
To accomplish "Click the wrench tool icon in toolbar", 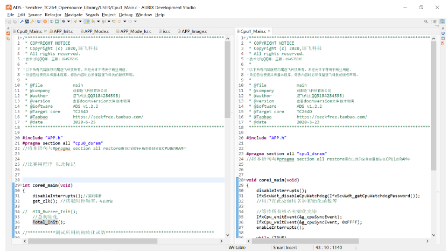I will coord(32,22).
